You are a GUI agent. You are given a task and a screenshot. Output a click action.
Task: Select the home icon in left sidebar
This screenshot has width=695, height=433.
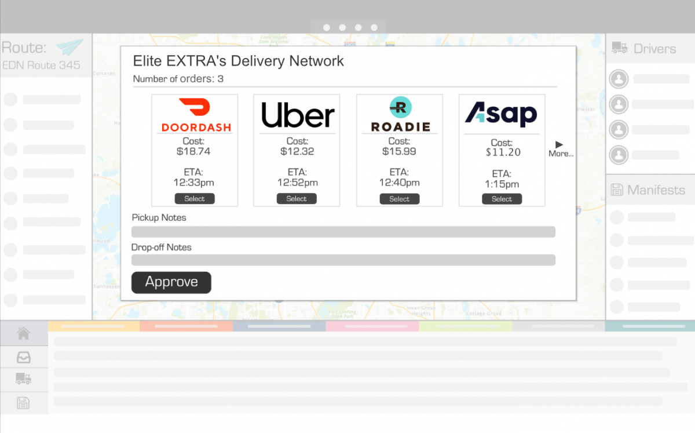click(23, 333)
